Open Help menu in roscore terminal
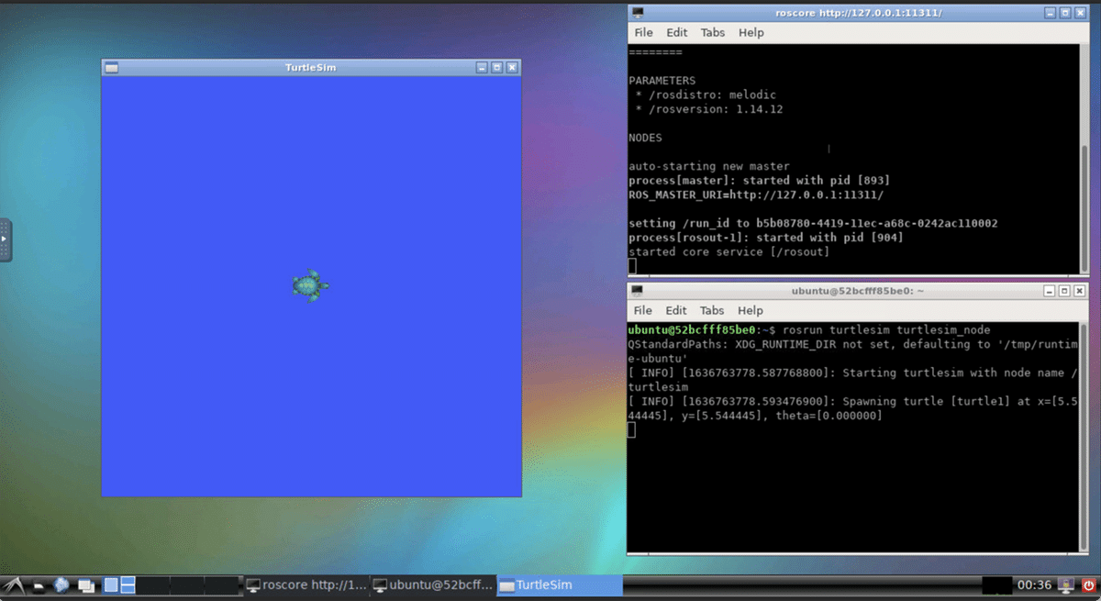1101x601 pixels. (751, 32)
